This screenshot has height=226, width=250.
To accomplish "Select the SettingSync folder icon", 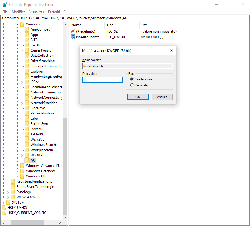I will point(27,124).
